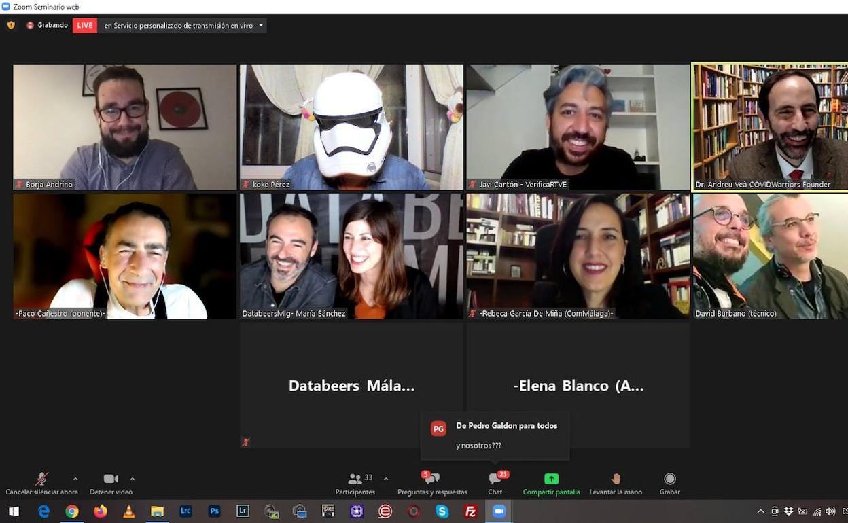
Task: Select Dr. Andreu Veà video tile
Action: (770, 126)
